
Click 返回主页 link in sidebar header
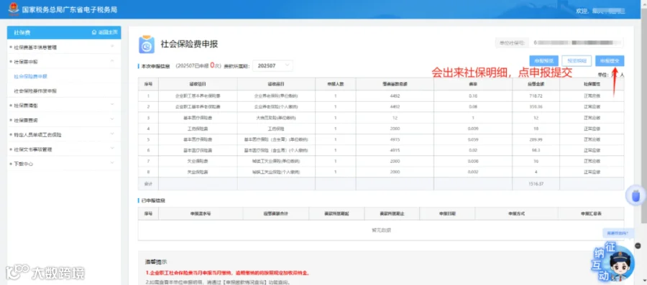[108, 32]
